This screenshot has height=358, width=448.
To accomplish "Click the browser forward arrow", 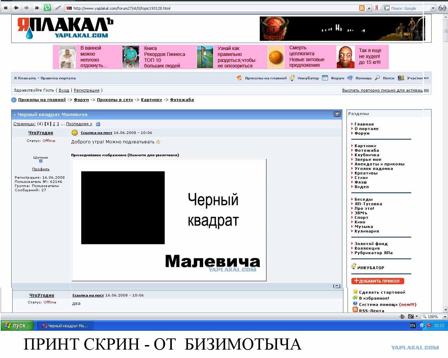I will point(27,8).
